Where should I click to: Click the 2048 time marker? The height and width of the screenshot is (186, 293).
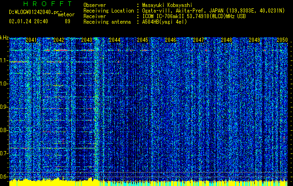pos(226,40)
